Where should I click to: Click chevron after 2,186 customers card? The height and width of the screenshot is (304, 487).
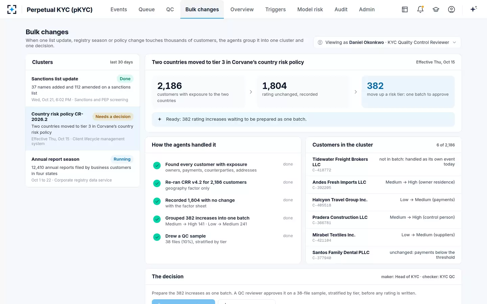point(251,92)
